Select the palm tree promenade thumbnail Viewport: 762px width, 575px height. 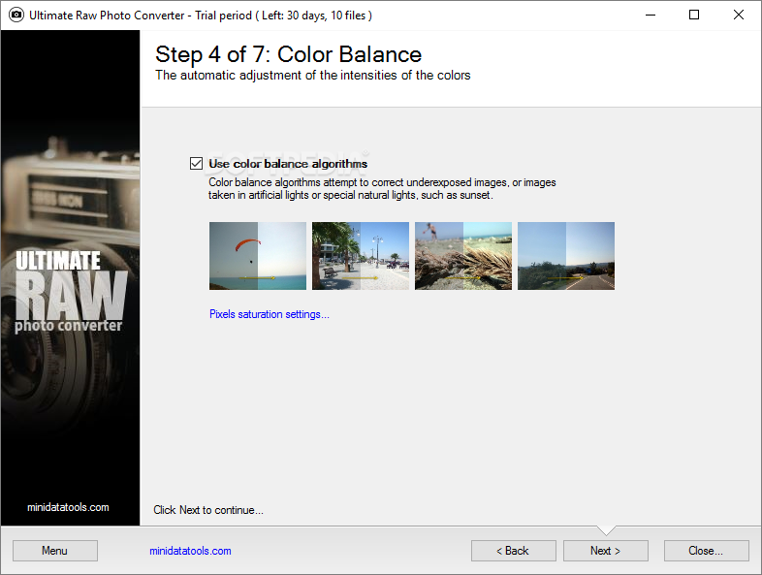(360, 256)
